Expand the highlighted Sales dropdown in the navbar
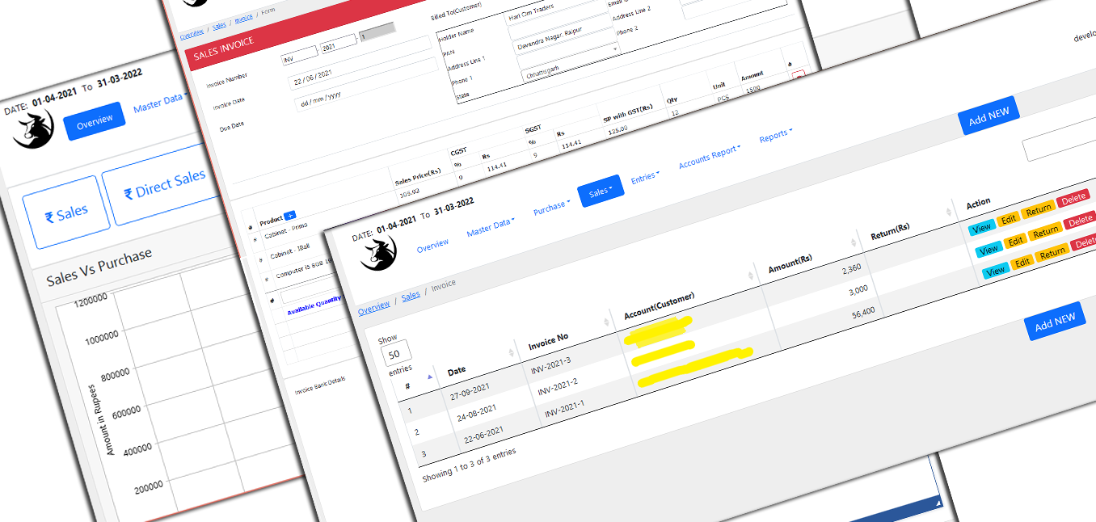1096x522 pixels. [600, 192]
